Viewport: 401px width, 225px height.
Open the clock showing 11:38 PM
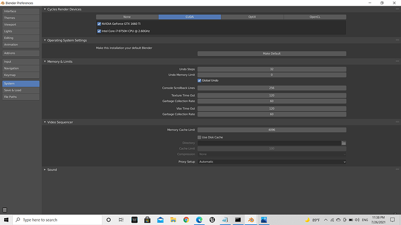(x=378, y=220)
